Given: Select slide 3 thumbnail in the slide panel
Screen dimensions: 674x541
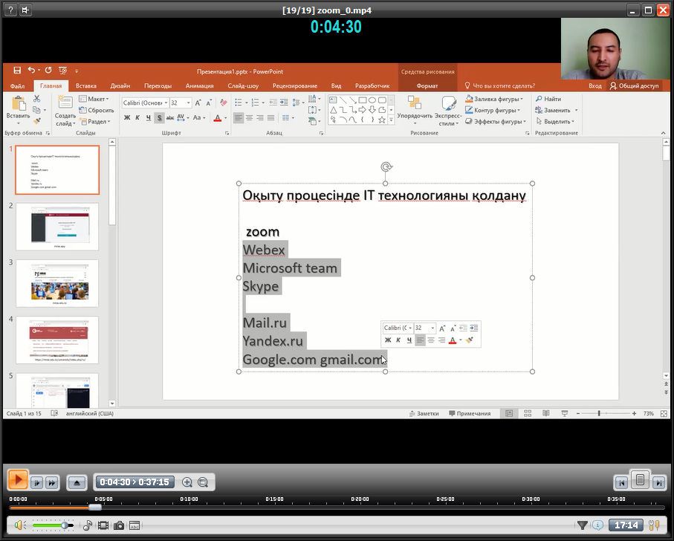Looking at the screenshot, I should click(57, 283).
